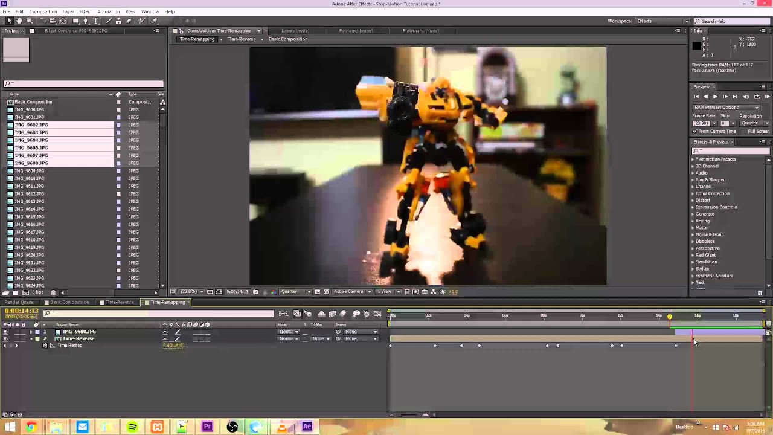
Task: Toggle Draft 3D in timeline
Action: (x=308, y=314)
